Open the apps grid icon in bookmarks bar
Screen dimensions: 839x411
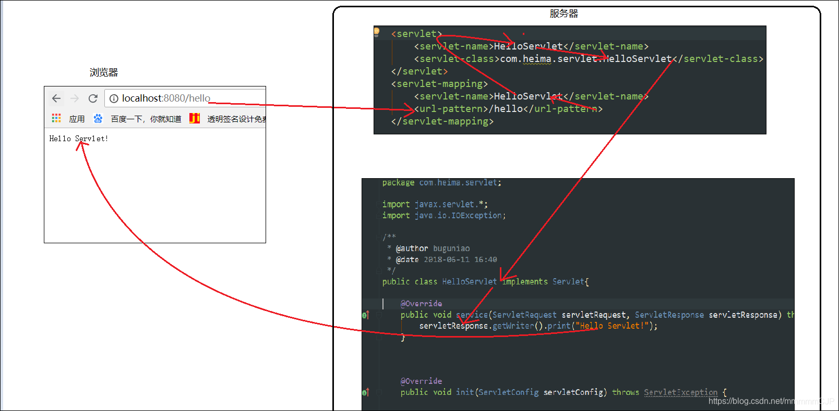click(56, 118)
